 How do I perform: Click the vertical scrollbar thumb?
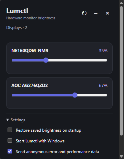121,71
